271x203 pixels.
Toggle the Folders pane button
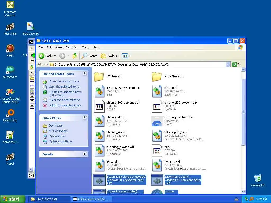coord(109,56)
